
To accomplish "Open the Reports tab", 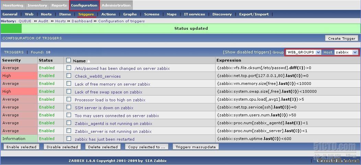I will [x=59, y=5].
